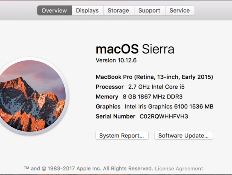The image size is (232, 175).
Task: Select the Support tab
Action: (x=149, y=10)
